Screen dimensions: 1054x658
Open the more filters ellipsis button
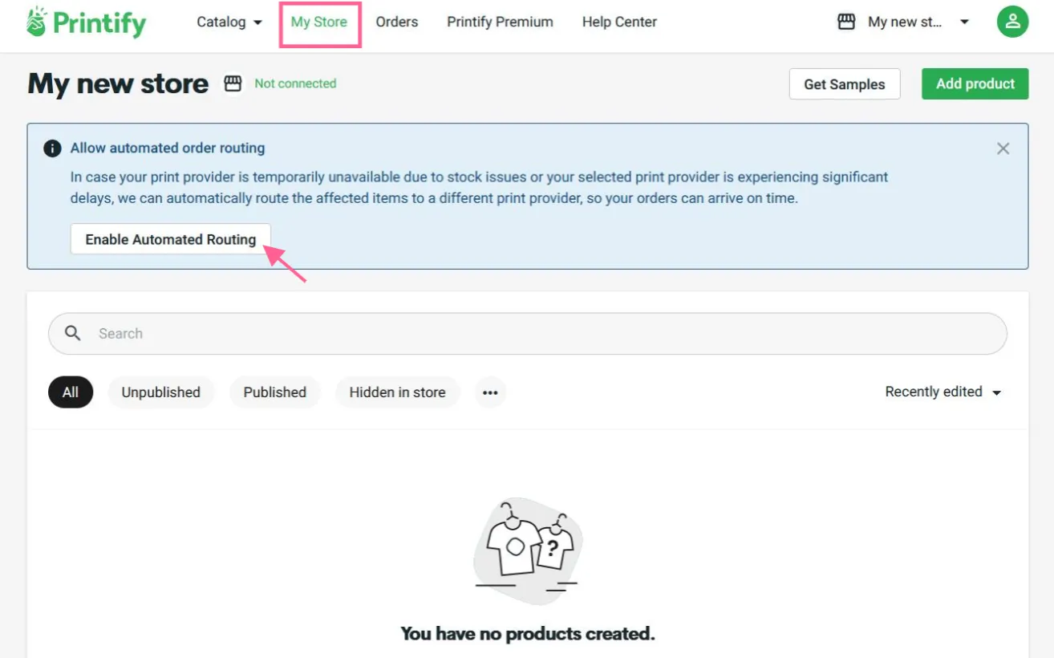pyautogui.click(x=490, y=392)
